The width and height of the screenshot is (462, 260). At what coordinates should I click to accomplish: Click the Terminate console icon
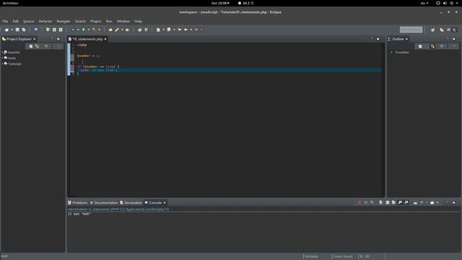click(359, 202)
